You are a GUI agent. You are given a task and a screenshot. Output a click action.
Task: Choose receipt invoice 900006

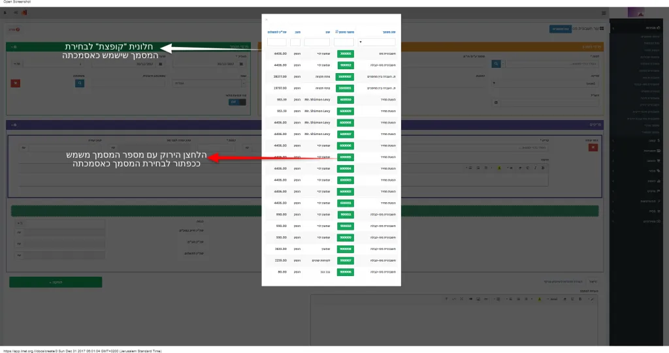[345, 272]
